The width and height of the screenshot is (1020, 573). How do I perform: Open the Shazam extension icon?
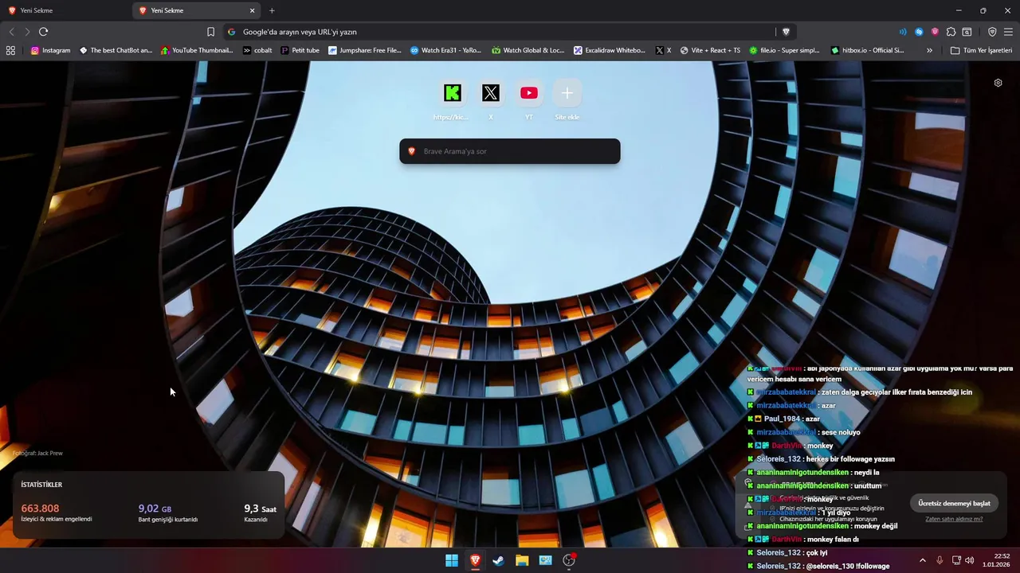pyautogui.click(x=919, y=32)
